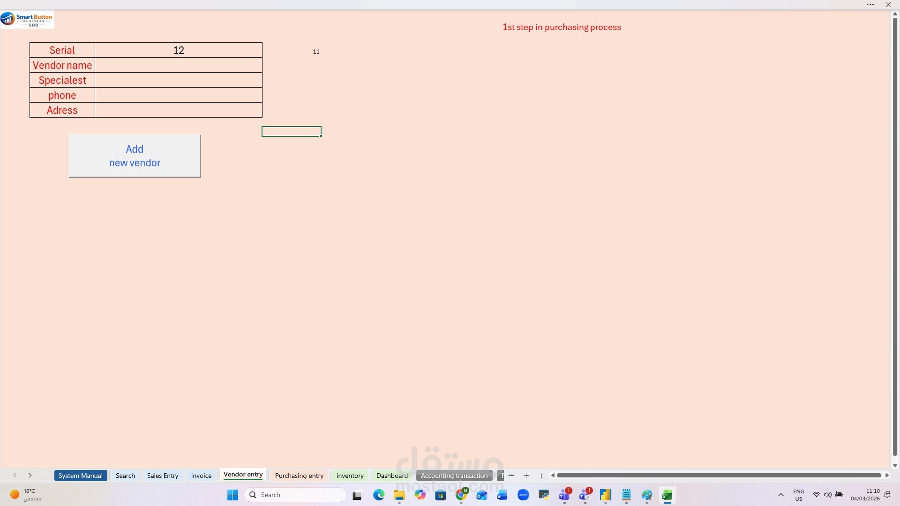Expand hidden sheet tabs ellipsis
This screenshot has width=900, height=506.
pos(511,476)
